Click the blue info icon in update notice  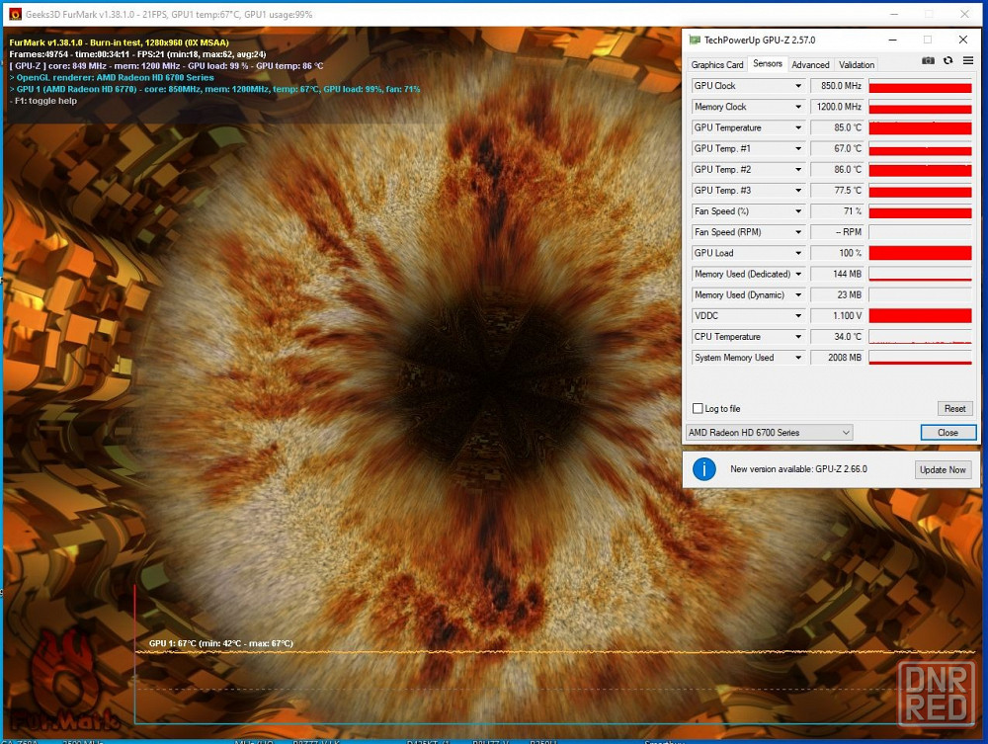(703, 469)
